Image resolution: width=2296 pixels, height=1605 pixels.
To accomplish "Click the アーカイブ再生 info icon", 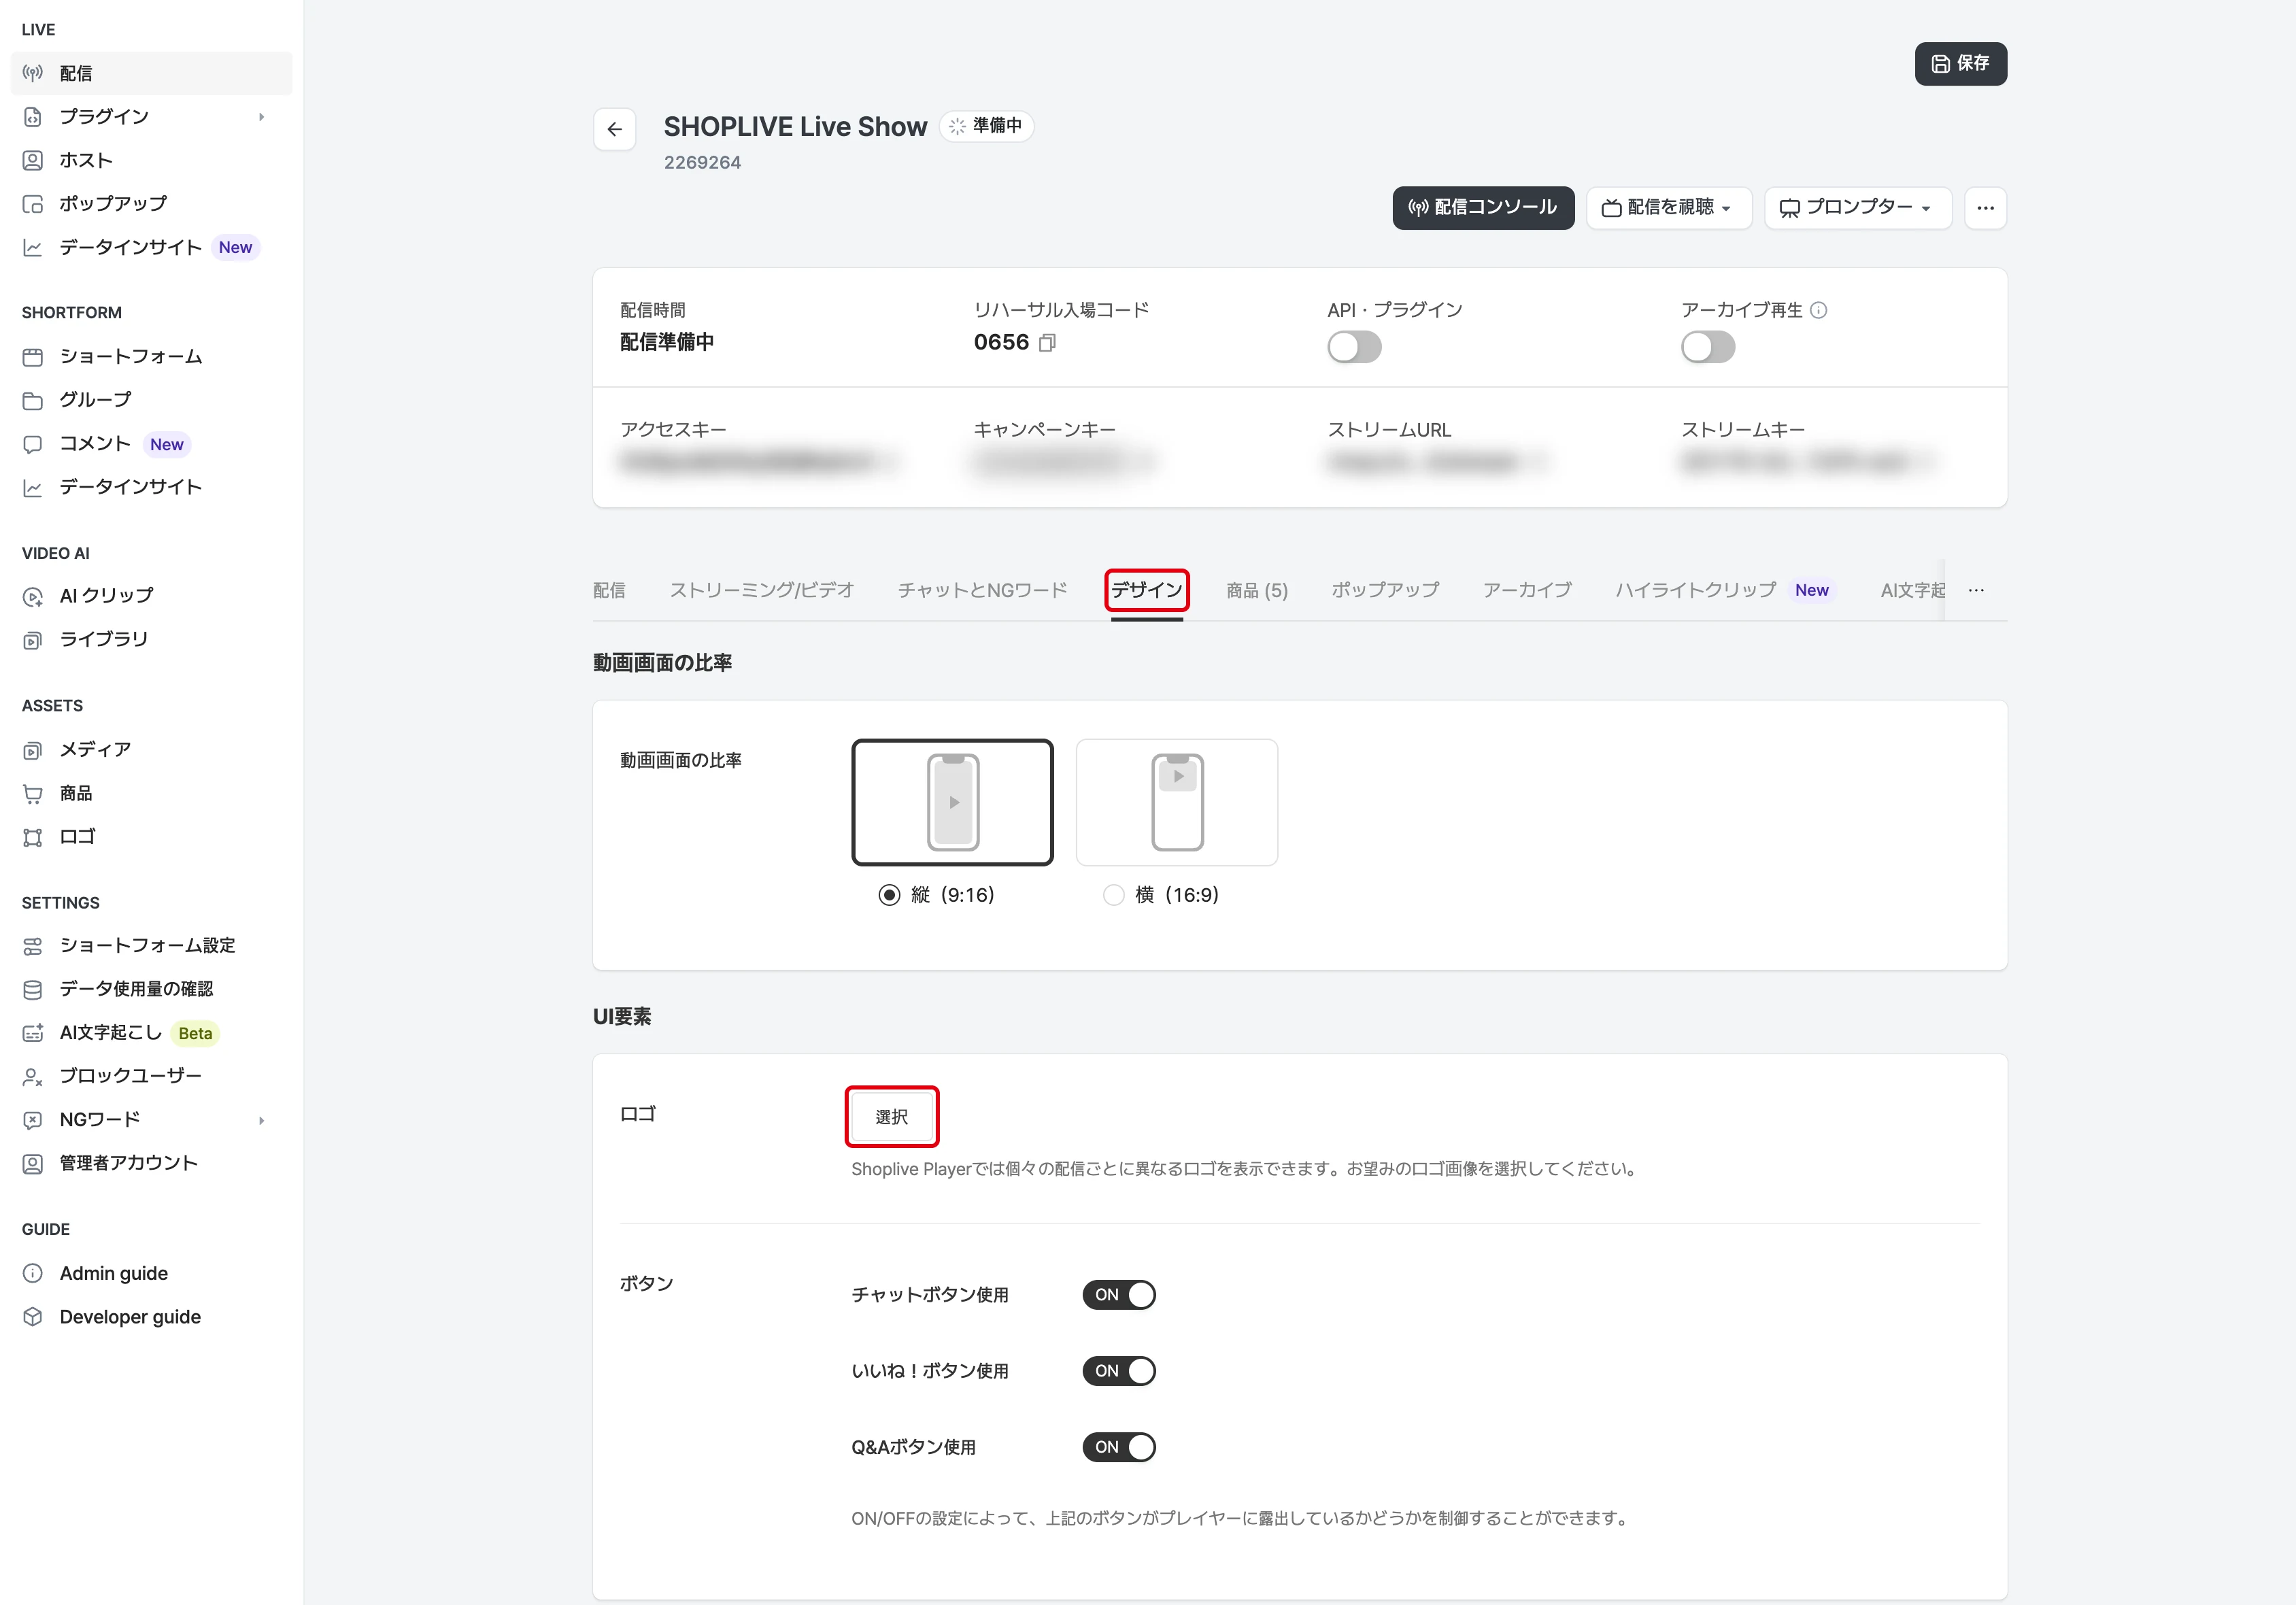I will (1819, 310).
